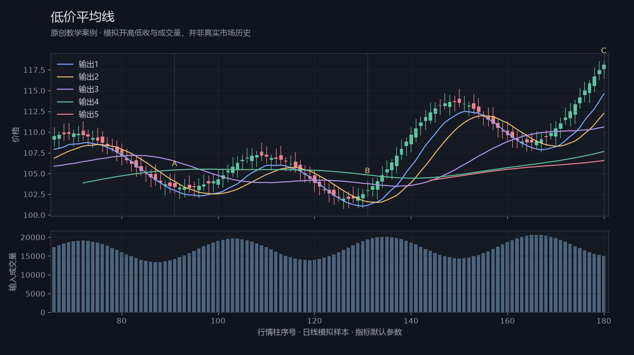Select the subtitle beginning 原创教学案例
The height and width of the screenshot is (355, 634).
(x=151, y=33)
